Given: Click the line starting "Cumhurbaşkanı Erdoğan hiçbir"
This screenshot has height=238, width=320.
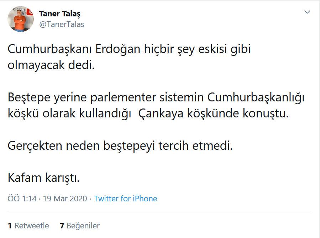Looking at the screenshot, I should pos(129,49).
